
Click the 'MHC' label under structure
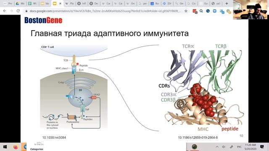tap(203, 129)
